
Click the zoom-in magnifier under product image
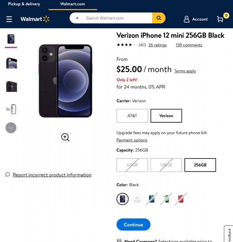[65, 137]
